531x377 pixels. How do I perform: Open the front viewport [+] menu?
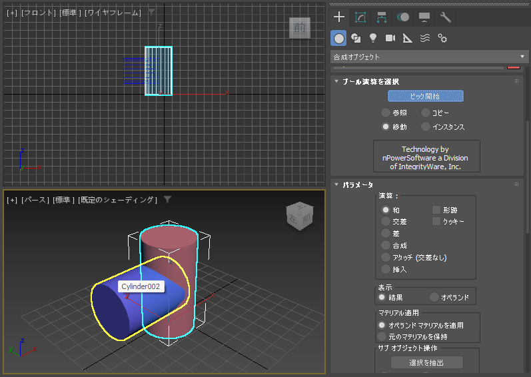point(12,13)
